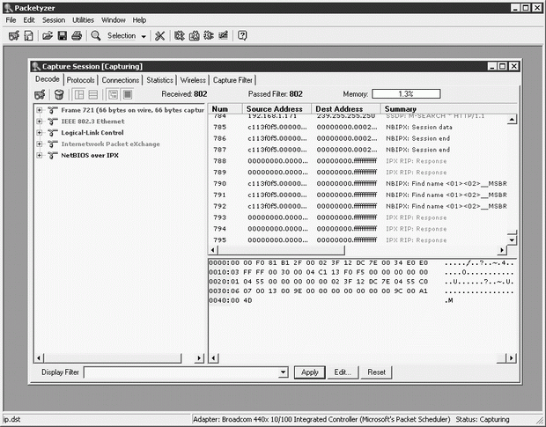Click the second network adapter toolbar icon

194,35
